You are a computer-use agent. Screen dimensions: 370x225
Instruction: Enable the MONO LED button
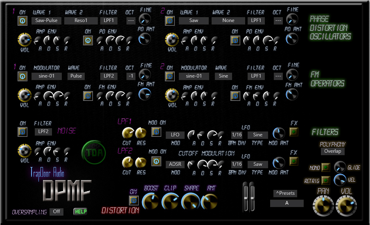pyautogui.click(x=326, y=167)
